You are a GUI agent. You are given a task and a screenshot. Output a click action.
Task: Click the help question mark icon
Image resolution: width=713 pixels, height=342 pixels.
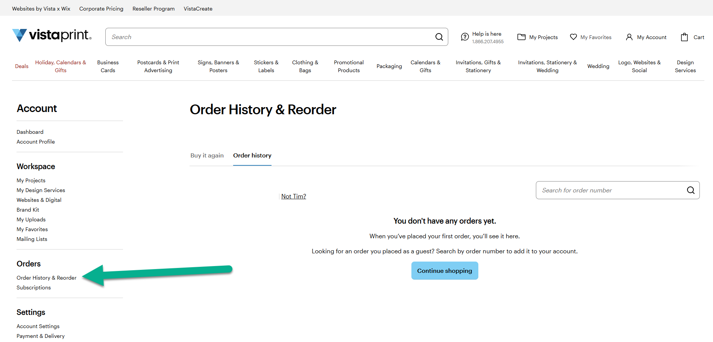[465, 37]
